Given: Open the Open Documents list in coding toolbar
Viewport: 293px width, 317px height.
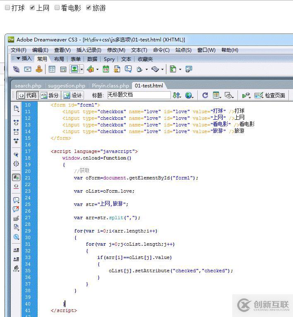Looking at the screenshot, I should (16, 109).
